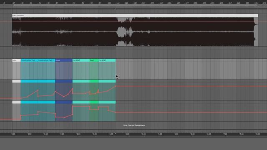Image resolution: width=267 pixels, height=150 pixels.
Task: Select the white clip header in the bottom track
Action: 16,102
